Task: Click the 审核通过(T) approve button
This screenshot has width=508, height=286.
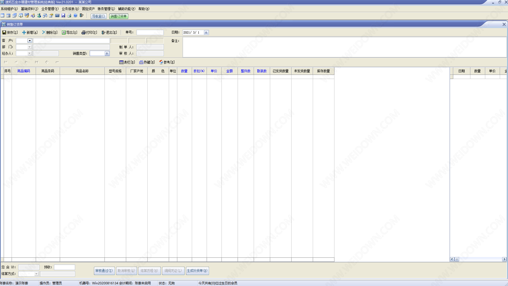Action: [104, 271]
